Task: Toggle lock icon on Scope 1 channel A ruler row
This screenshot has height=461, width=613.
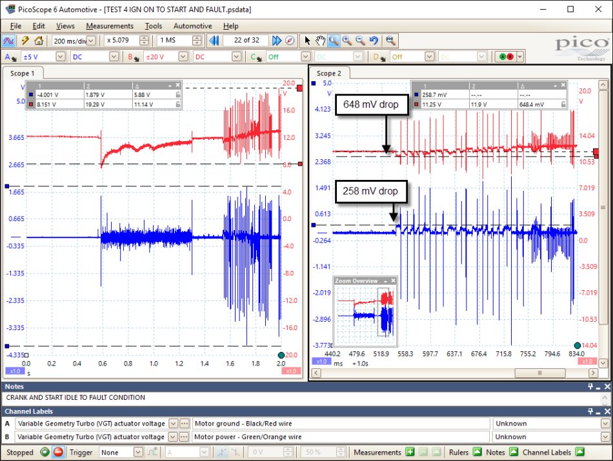Action: [x=178, y=95]
